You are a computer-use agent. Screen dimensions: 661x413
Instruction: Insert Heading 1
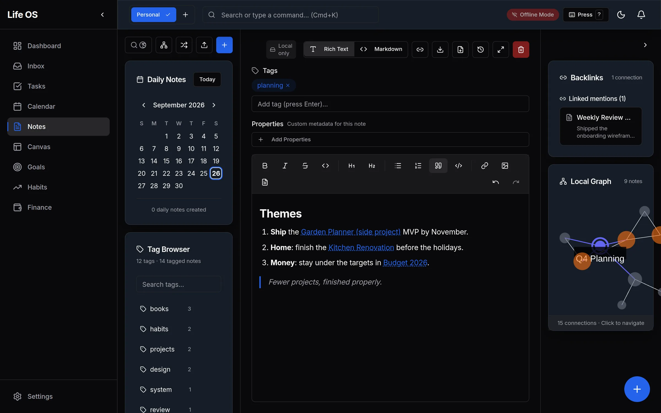coord(351,165)
